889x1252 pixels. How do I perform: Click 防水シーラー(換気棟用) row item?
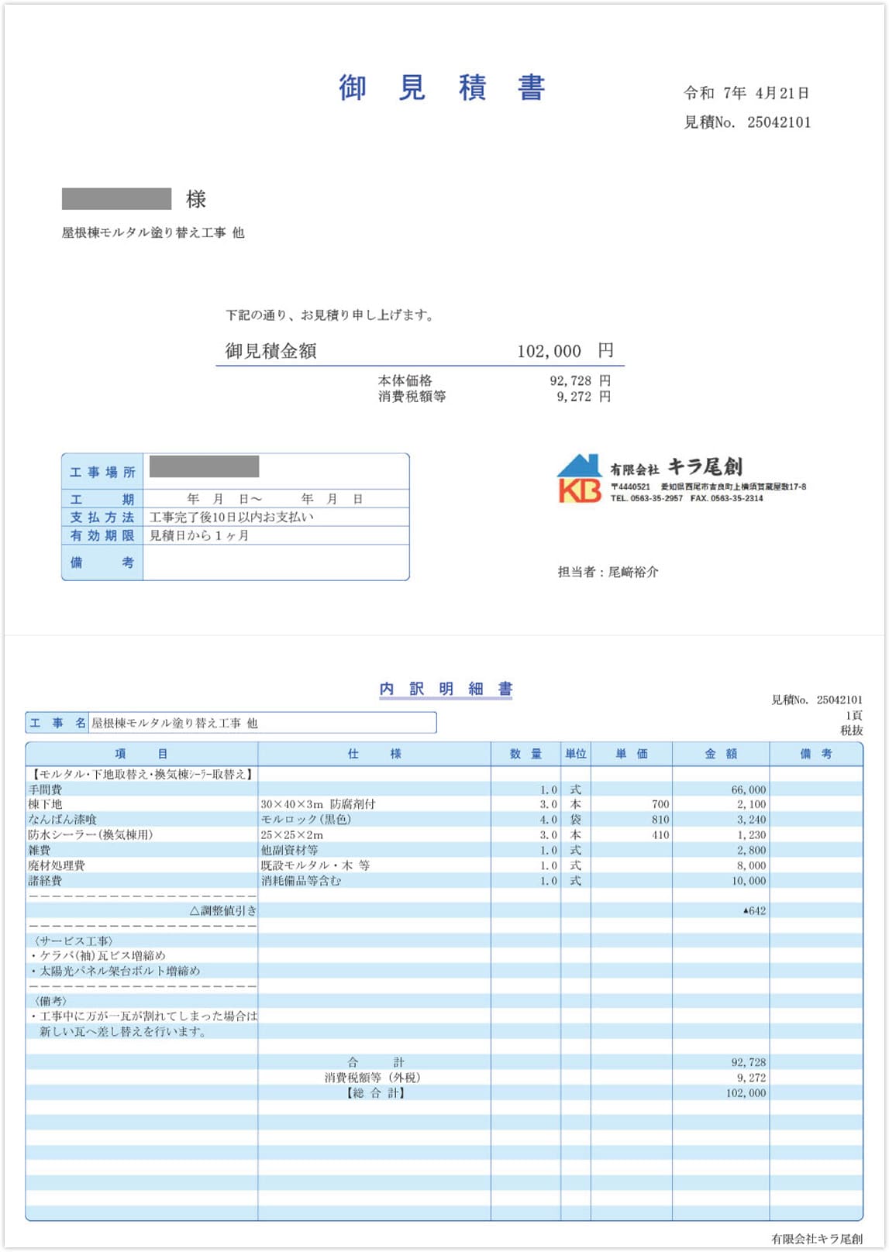point(91,835)
